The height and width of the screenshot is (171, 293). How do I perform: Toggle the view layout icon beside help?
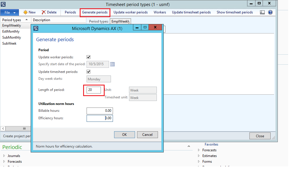coord(262,12)
